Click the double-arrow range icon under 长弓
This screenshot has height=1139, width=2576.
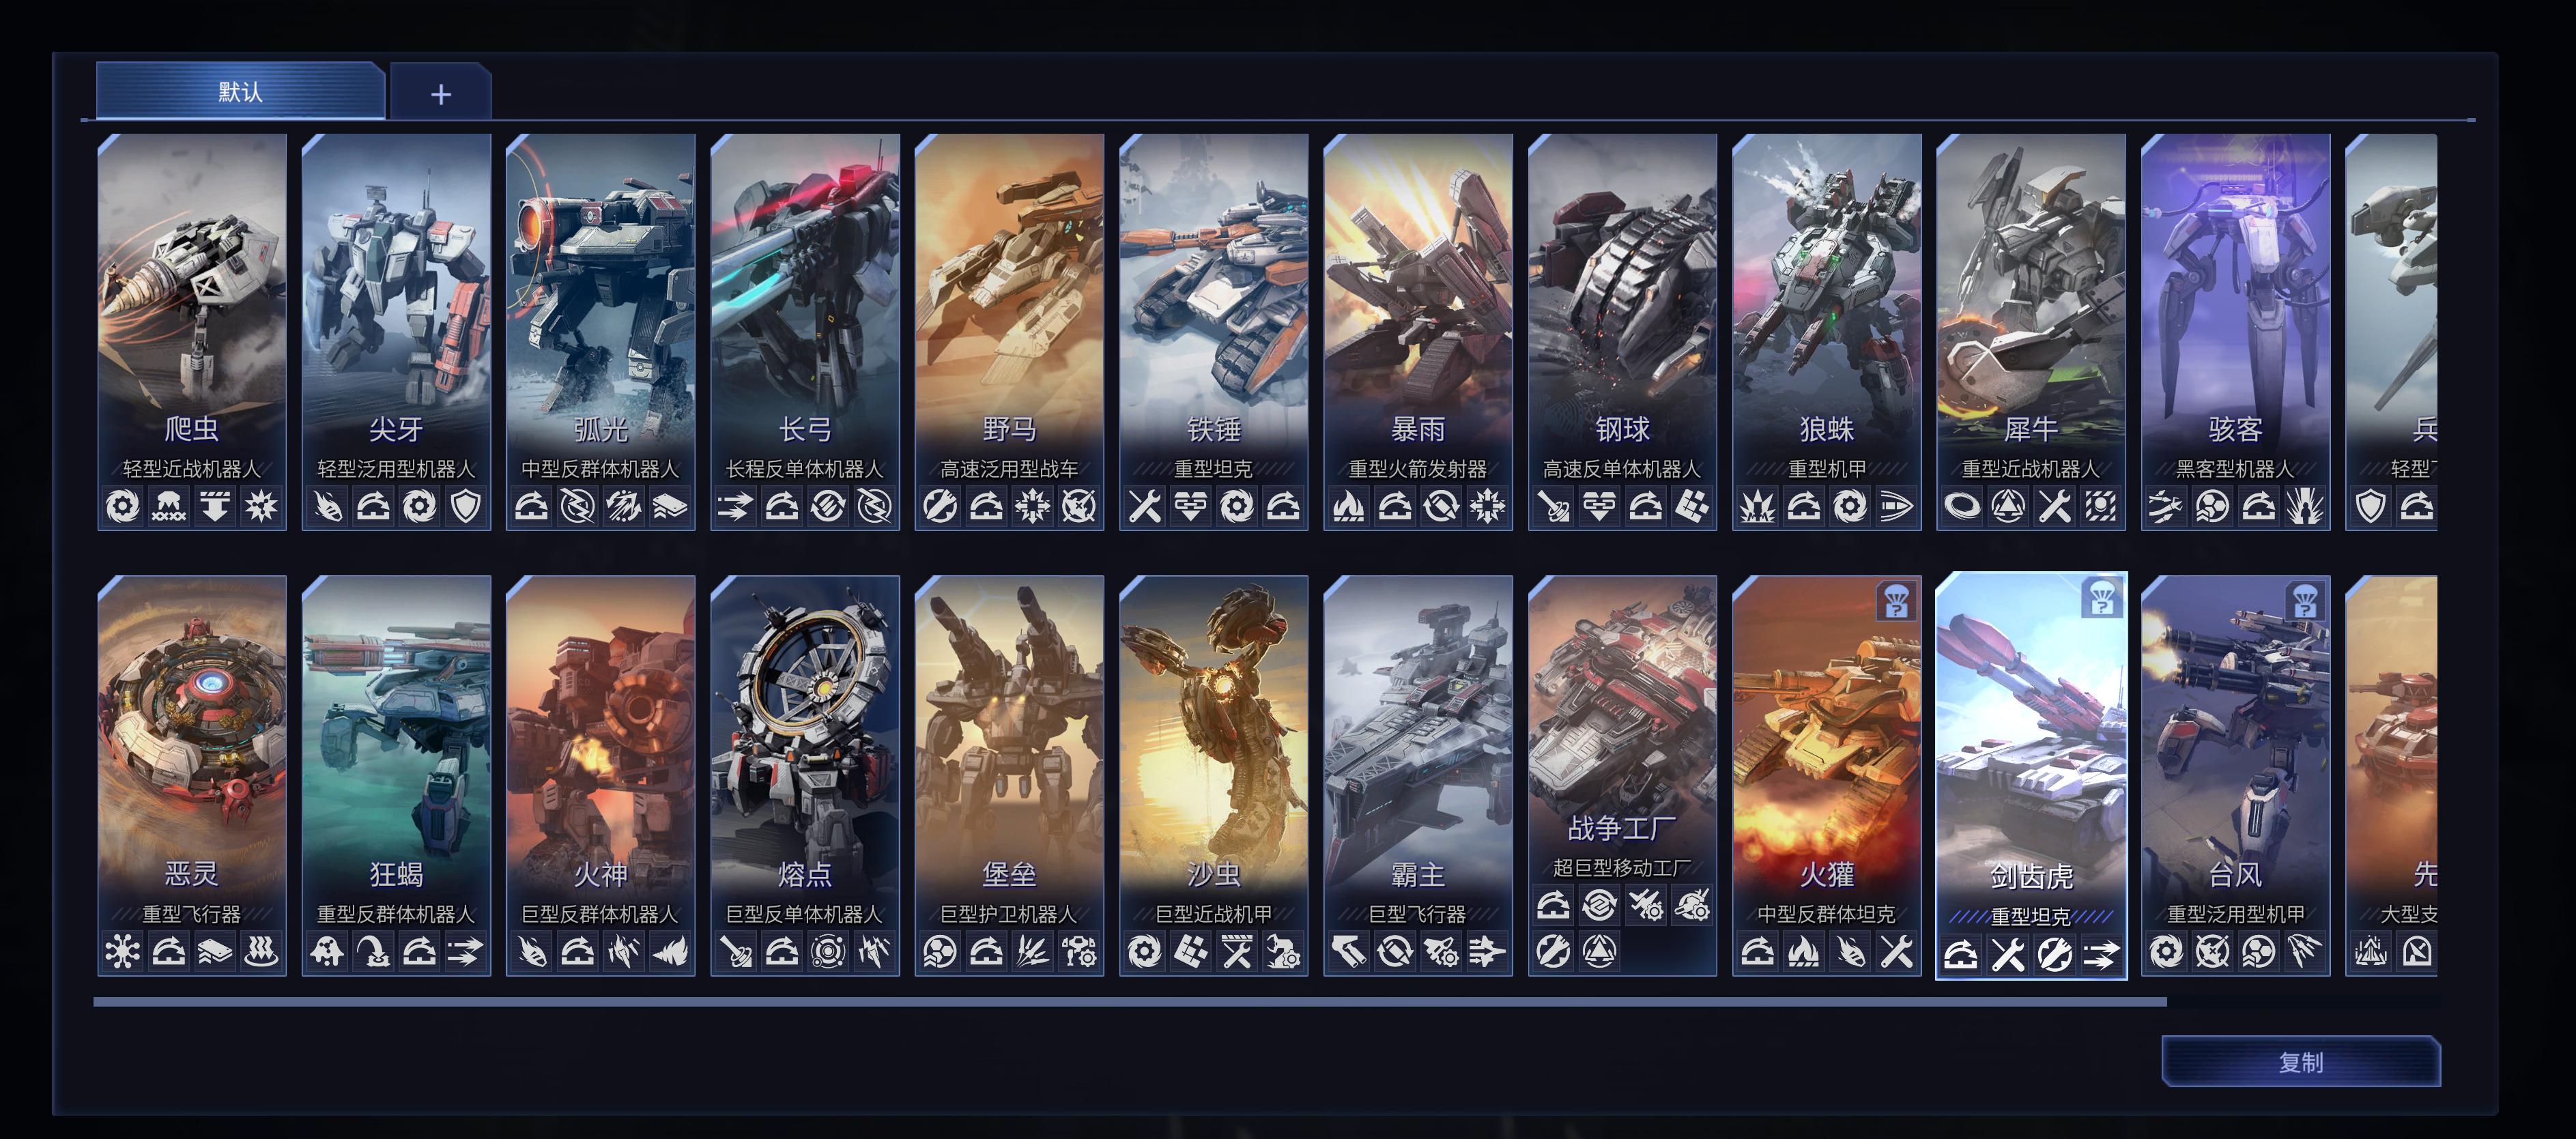click(736, 506)
